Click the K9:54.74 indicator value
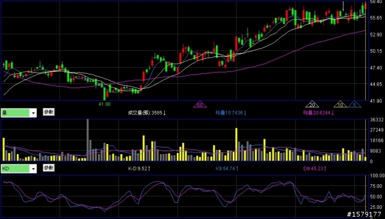Image resolution: width=385 pixels, height=219 pixels. coord(227,169)
